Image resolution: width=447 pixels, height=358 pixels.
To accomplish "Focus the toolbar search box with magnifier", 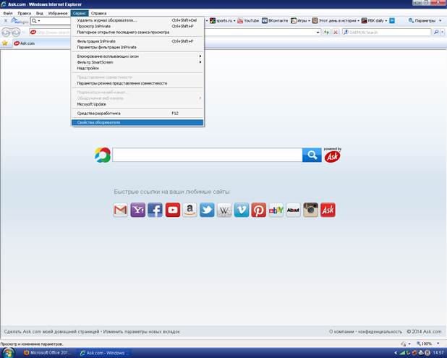I will click(x=51, y=21).
